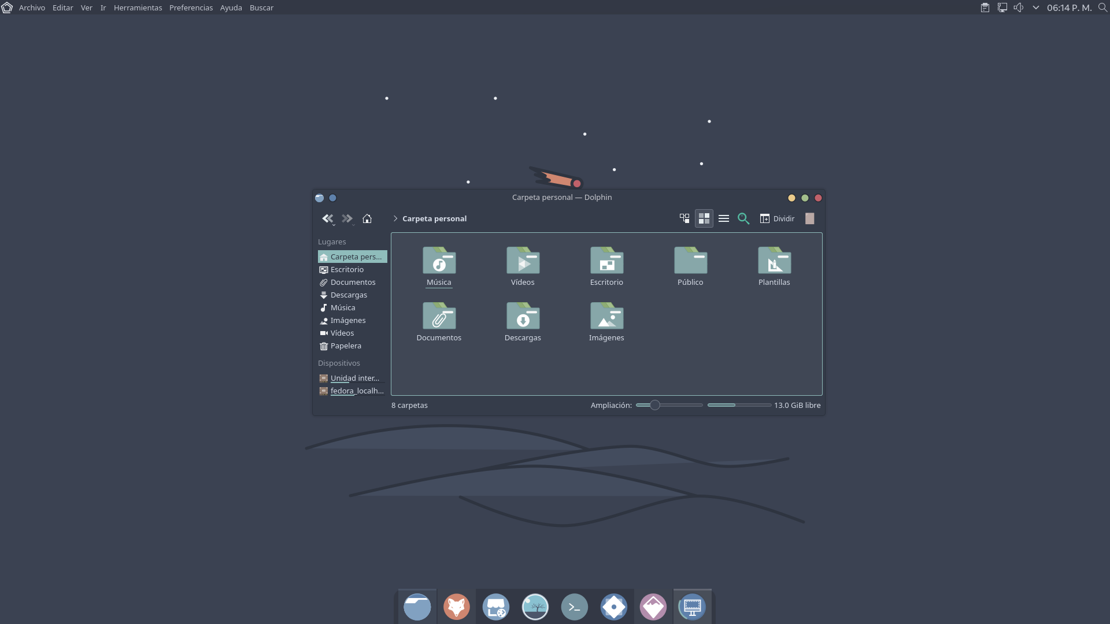1110x624 pixels.
Task: Select the Descargas folder icon in file view
Action: 523,316
